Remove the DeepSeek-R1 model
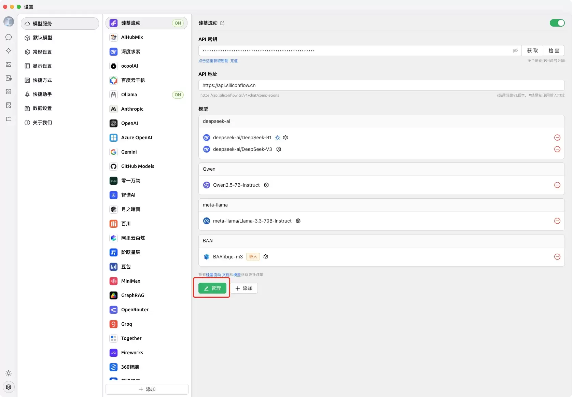This screenshot has height=397, width=572. tap(557, 138)
